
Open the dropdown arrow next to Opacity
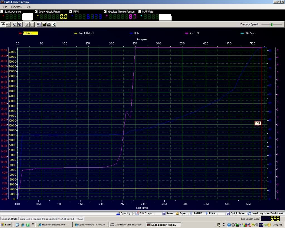[x=134, y=213]
